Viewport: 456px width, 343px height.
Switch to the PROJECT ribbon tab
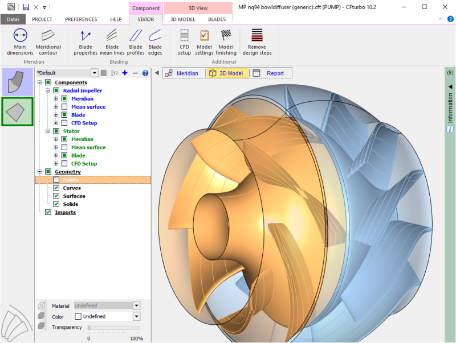[x=42, y=19]
